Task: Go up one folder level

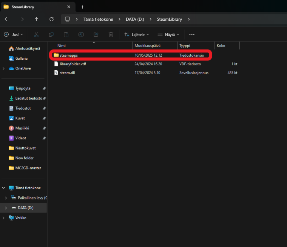Action: pos(36,19)
